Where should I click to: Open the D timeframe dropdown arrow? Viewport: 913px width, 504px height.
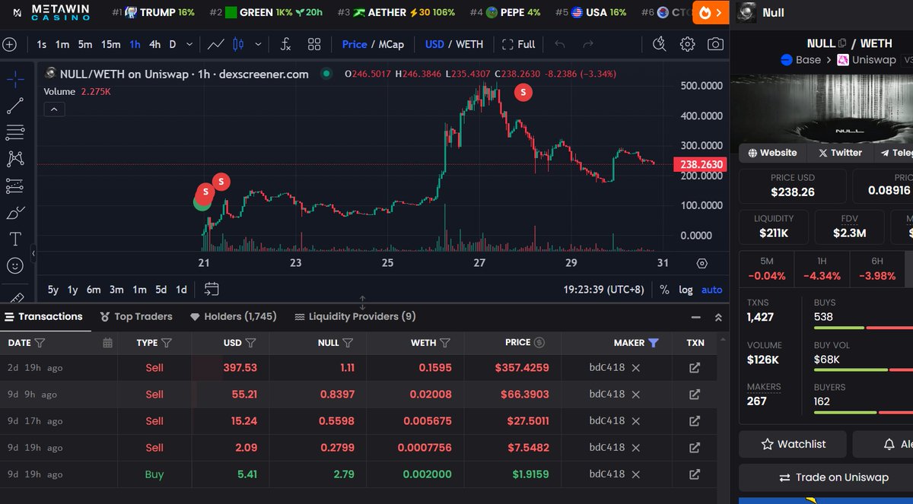(189, 44)
